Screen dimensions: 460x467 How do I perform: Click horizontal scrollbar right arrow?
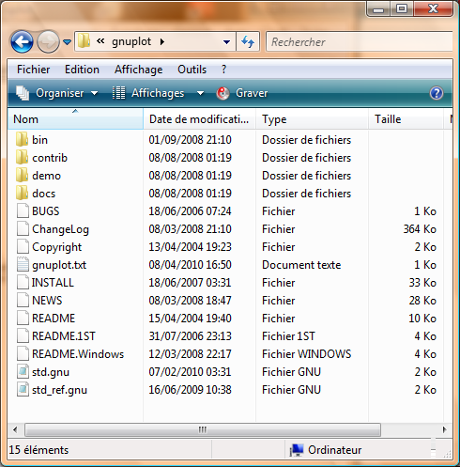(x=445, y=429)
